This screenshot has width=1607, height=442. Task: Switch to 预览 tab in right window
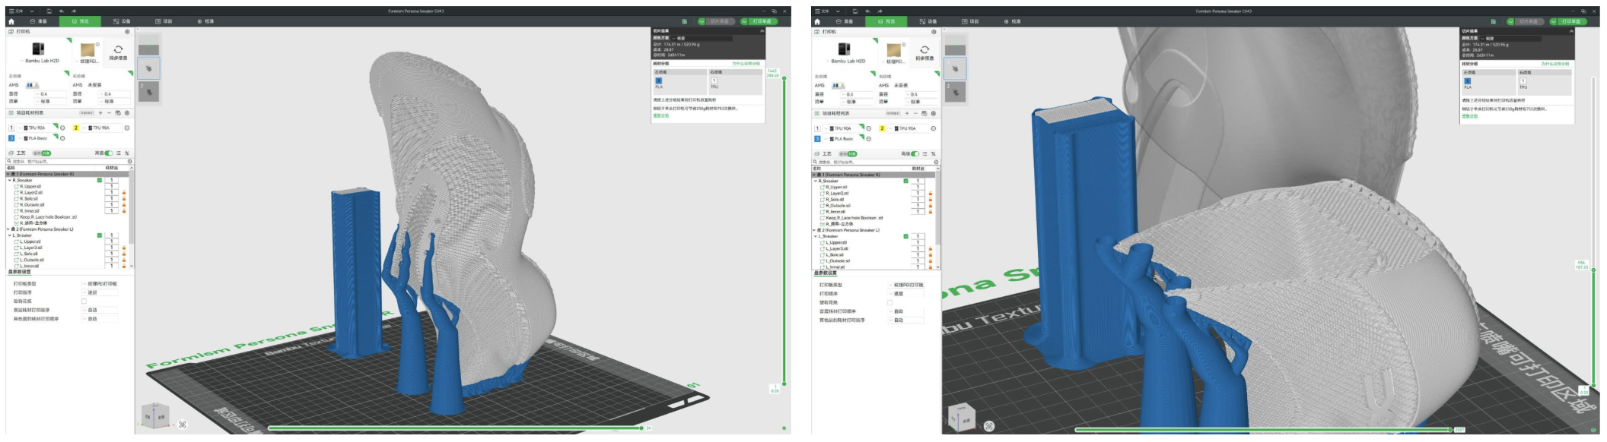[886, 21]
